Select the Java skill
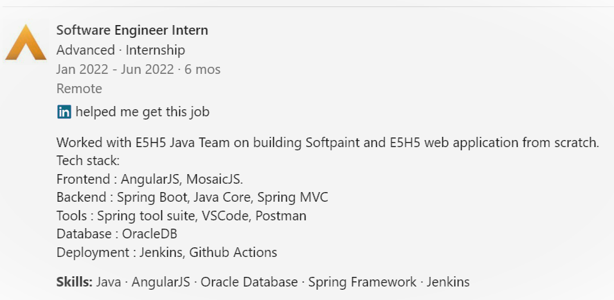The width and height of the screenshot is (614, 300). 109,281
